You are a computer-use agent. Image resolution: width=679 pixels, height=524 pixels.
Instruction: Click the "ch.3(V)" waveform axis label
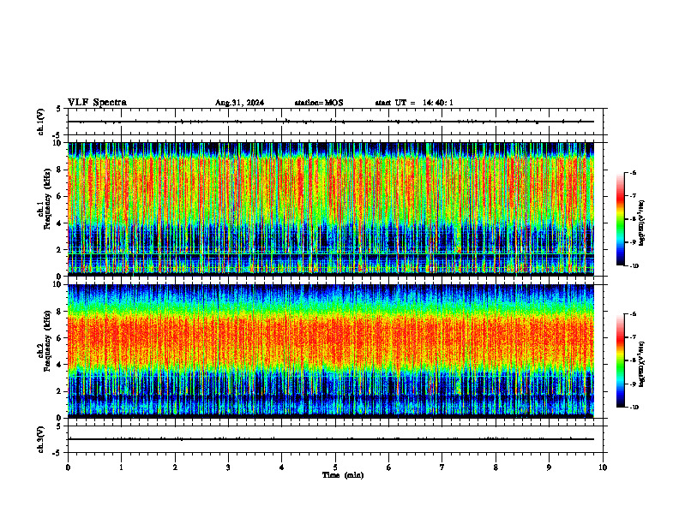tap(41, 439)
